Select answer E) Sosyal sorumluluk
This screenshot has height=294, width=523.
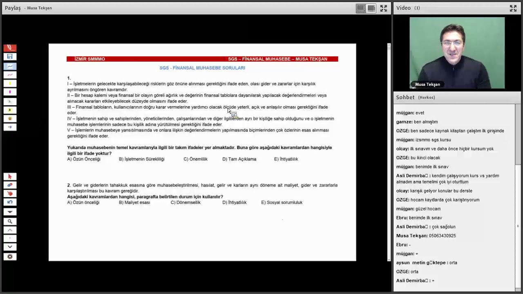(282, 203)
